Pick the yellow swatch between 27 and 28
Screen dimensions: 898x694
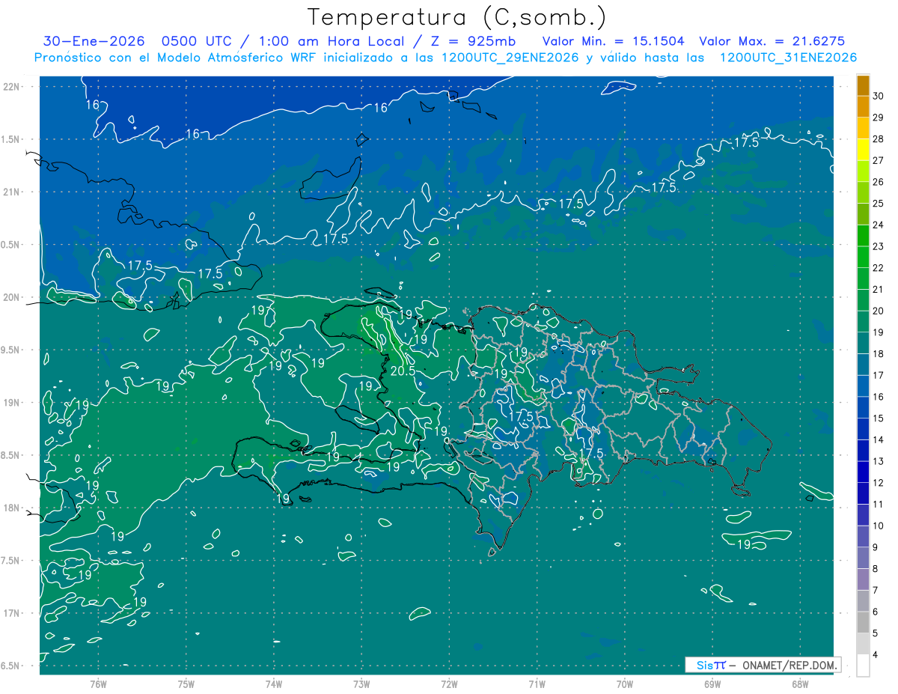click(863, 150)
